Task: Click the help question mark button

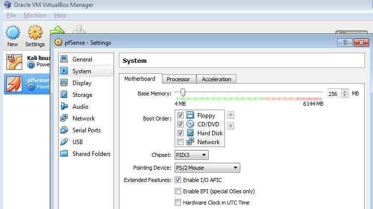Action: coord(345,43)
